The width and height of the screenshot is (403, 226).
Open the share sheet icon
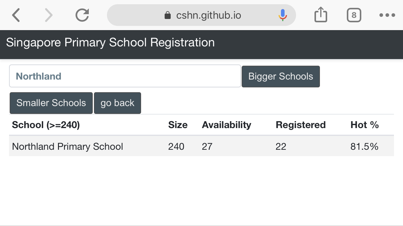coord(321,15)
